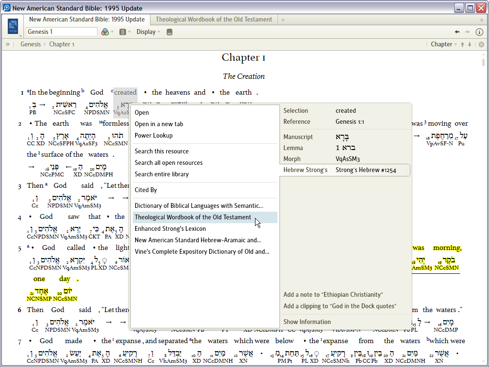Click the column layout icon

pyautogui.click(x=123, y=32)
